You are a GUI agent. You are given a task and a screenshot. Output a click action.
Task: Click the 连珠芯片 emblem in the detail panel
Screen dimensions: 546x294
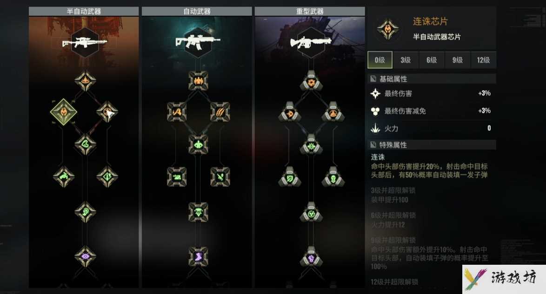(387, 30)
